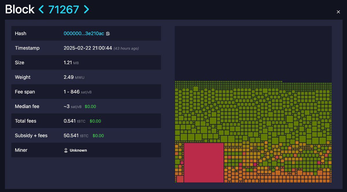The width and height of the screenshot is (347, 192).
Task: Click the $0.00 beside Subsidy + fees
Action: point(98,135)
